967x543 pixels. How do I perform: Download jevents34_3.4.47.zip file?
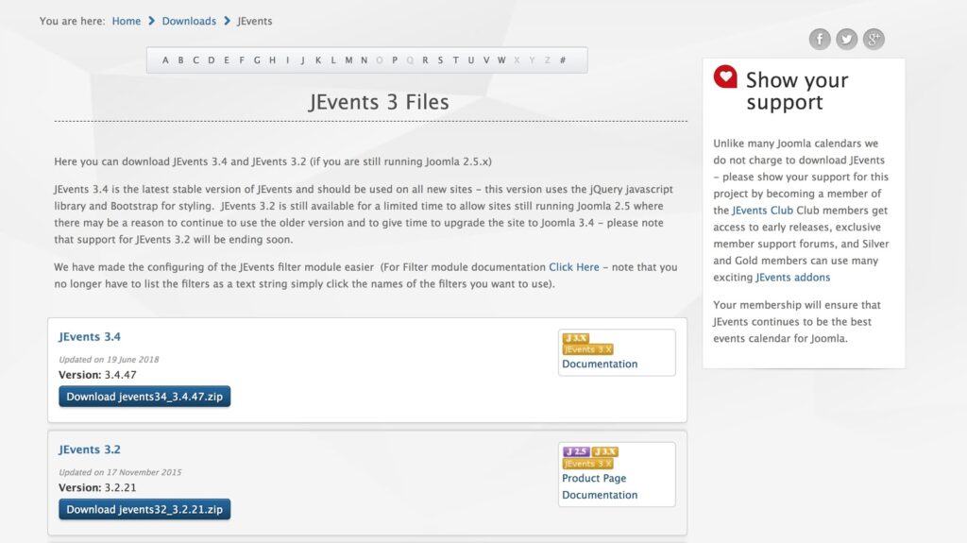click(x=144, y=397)
